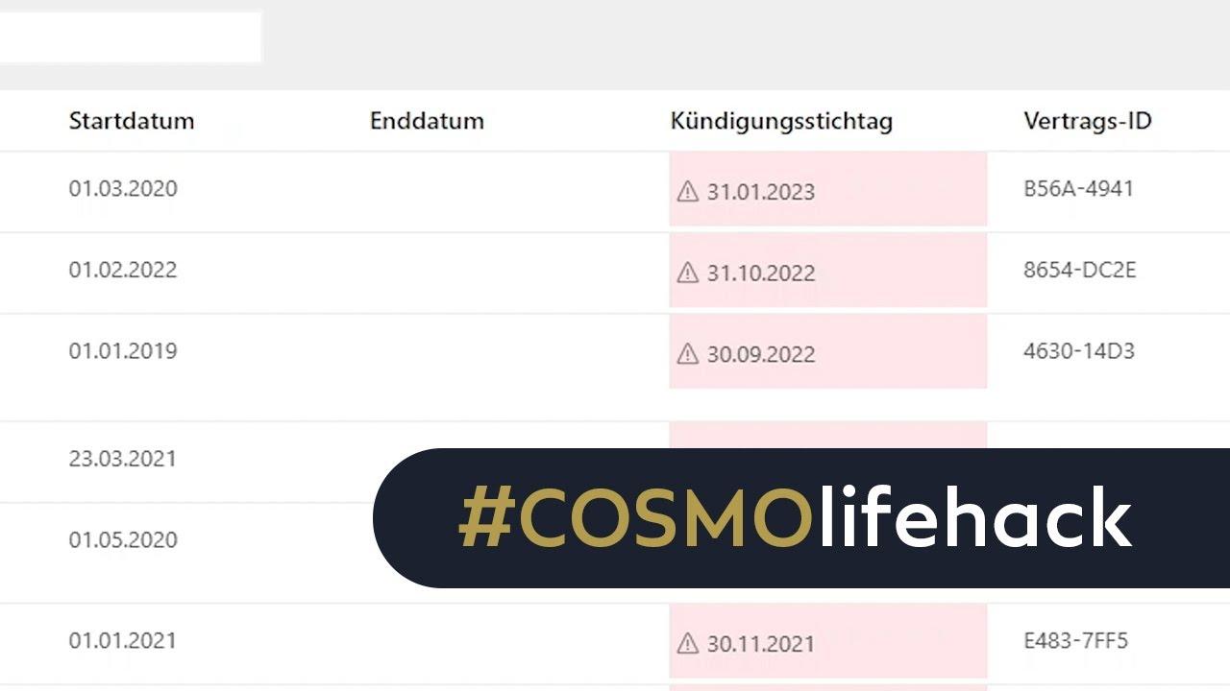Viewport: 1230px width, 691px height.
Task: Sort by the Vertrags-ID column header
Action: [1088, 121]
